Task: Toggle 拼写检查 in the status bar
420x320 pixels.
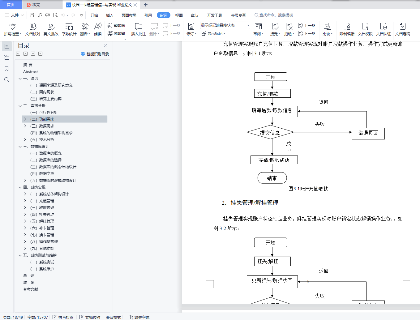Action: tap(63, 317)
